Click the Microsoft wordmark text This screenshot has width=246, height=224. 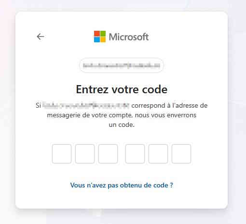click(x=129, y=37)
